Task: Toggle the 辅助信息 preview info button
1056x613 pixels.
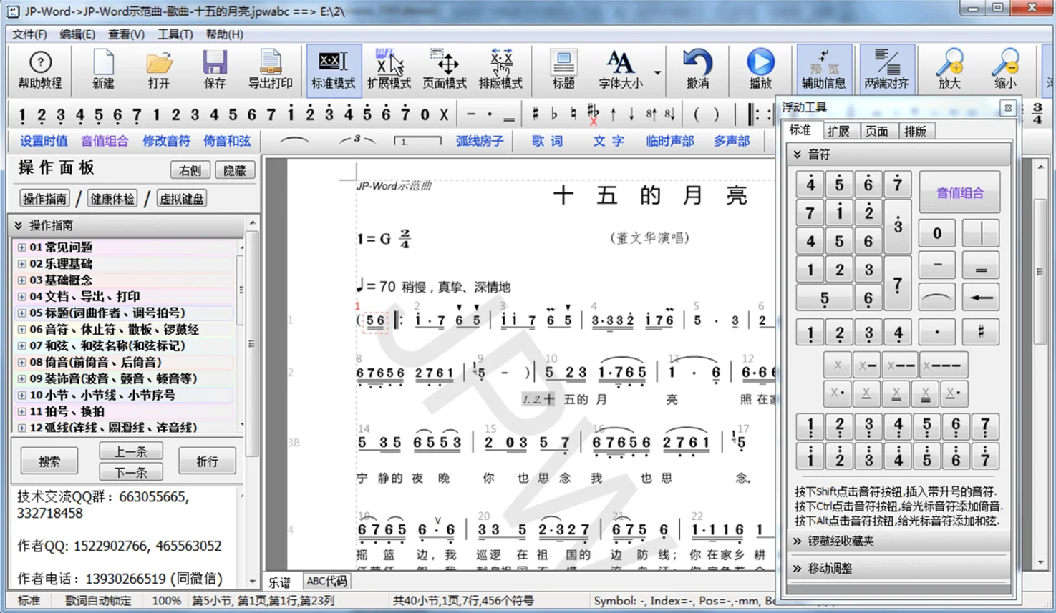Action: pos(823,69)
